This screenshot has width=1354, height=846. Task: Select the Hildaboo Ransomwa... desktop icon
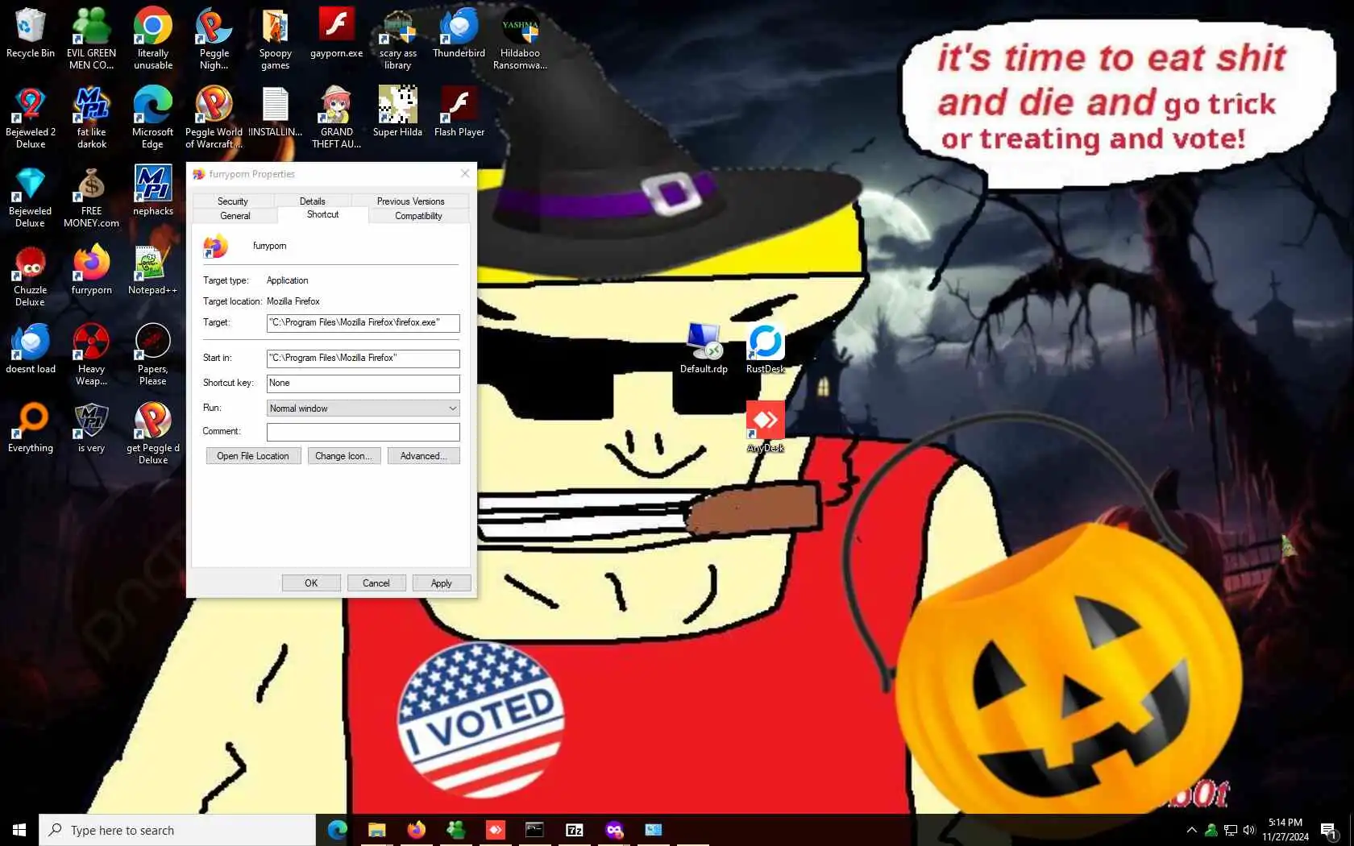(520, 39)
